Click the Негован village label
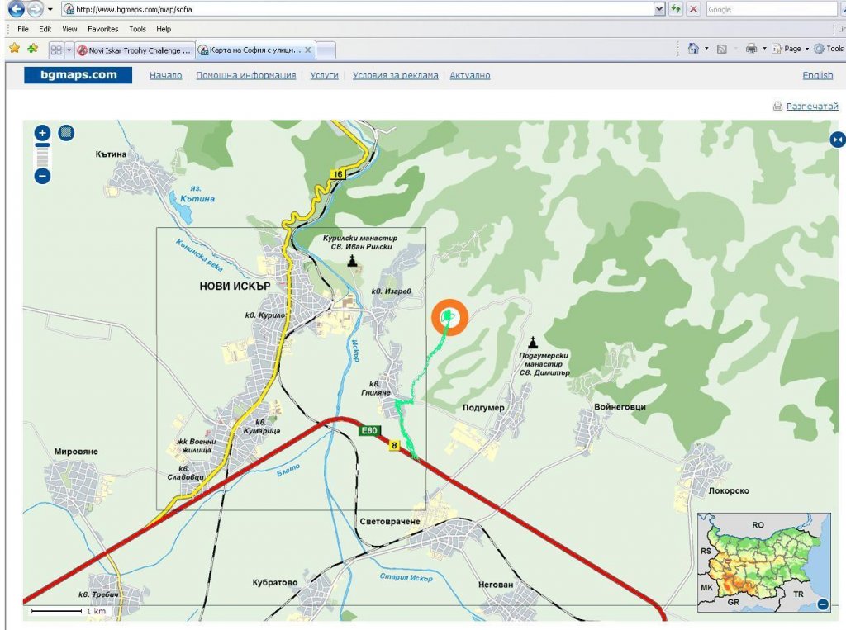This screenshot has width=846, height=630. click(x=496, y=585)
